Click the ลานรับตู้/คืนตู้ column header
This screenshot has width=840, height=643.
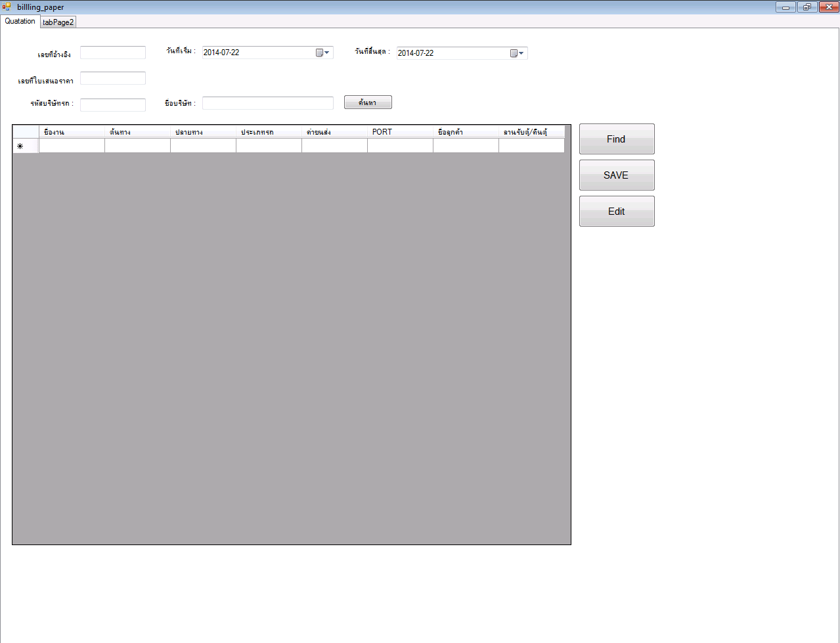coord(531,132)
